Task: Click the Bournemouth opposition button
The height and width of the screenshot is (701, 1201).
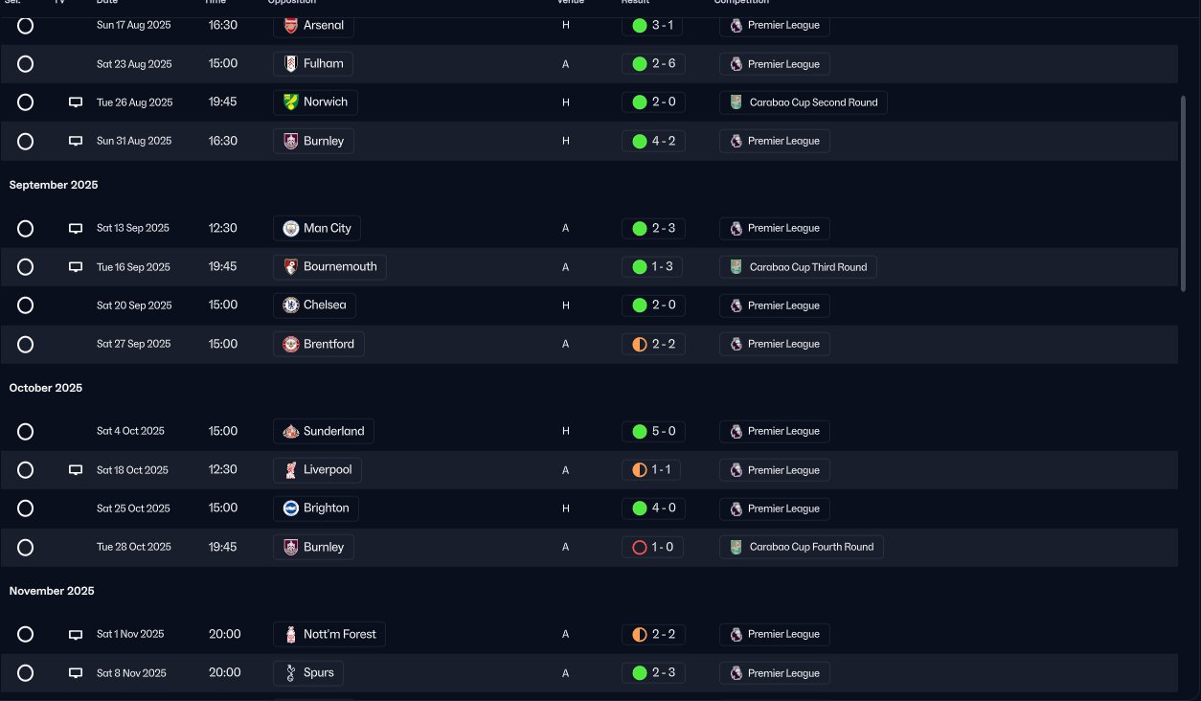Action: (x=329, y=267)
